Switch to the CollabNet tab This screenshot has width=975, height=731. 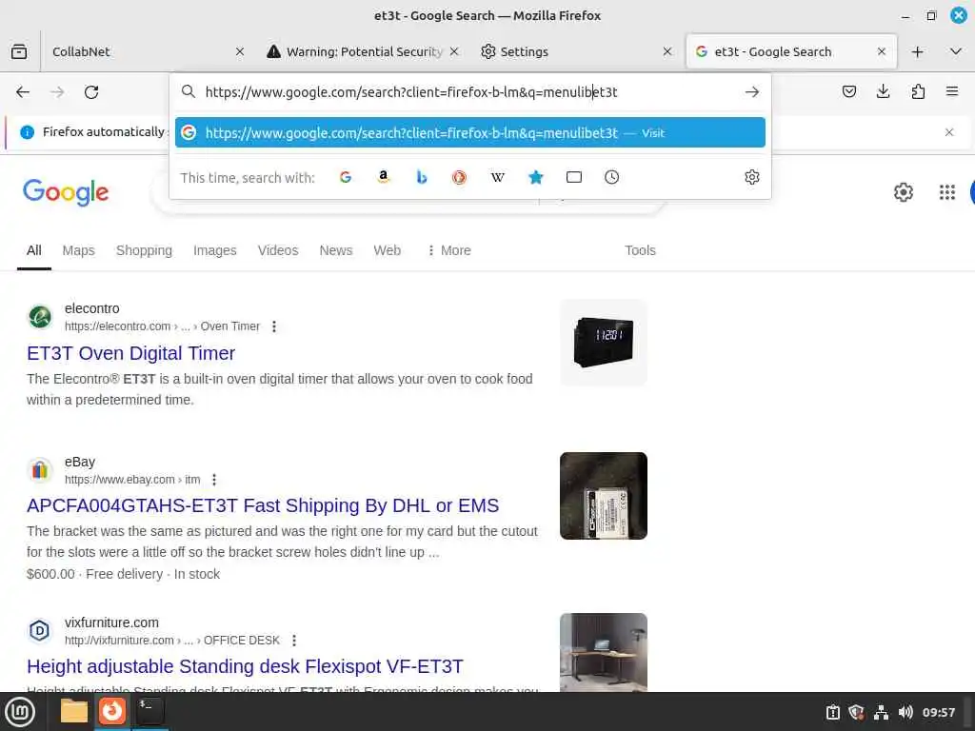click(146, 51)
